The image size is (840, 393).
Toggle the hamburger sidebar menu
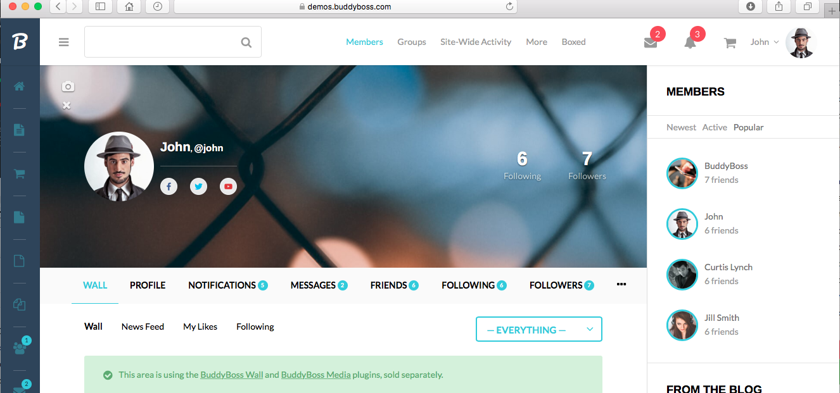[x=63, y=42]
